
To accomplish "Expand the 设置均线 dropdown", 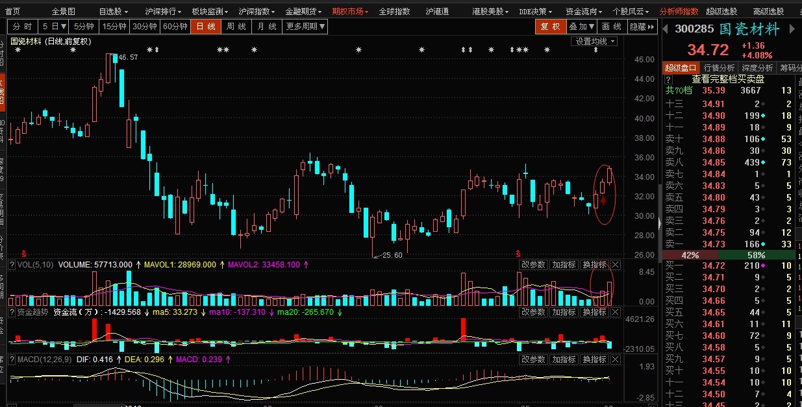I will click(x=594, y=41).
